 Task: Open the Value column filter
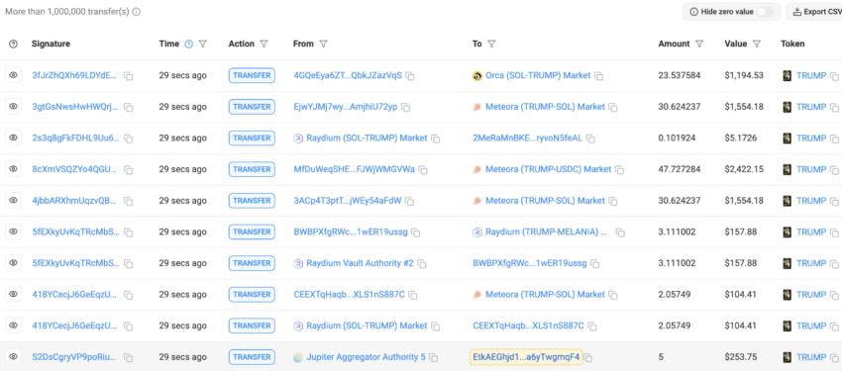tap(757, 44)
